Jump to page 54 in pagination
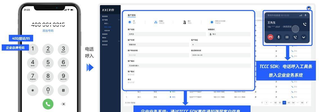The height and width of the screenshot is (112, 319). click(293, 103)
